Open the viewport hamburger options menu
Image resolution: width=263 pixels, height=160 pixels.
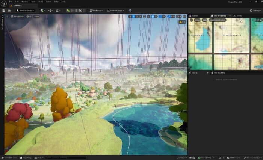7,17
